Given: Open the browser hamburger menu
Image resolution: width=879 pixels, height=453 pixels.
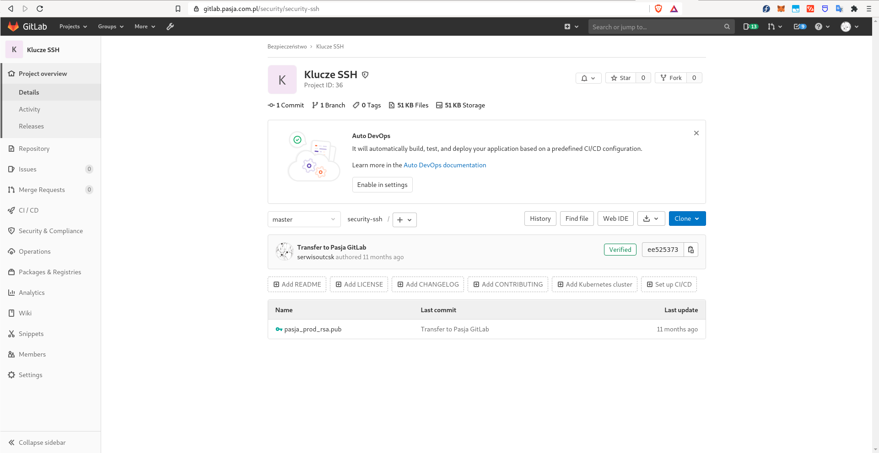Looking at the screenshot, I should 869,9.
